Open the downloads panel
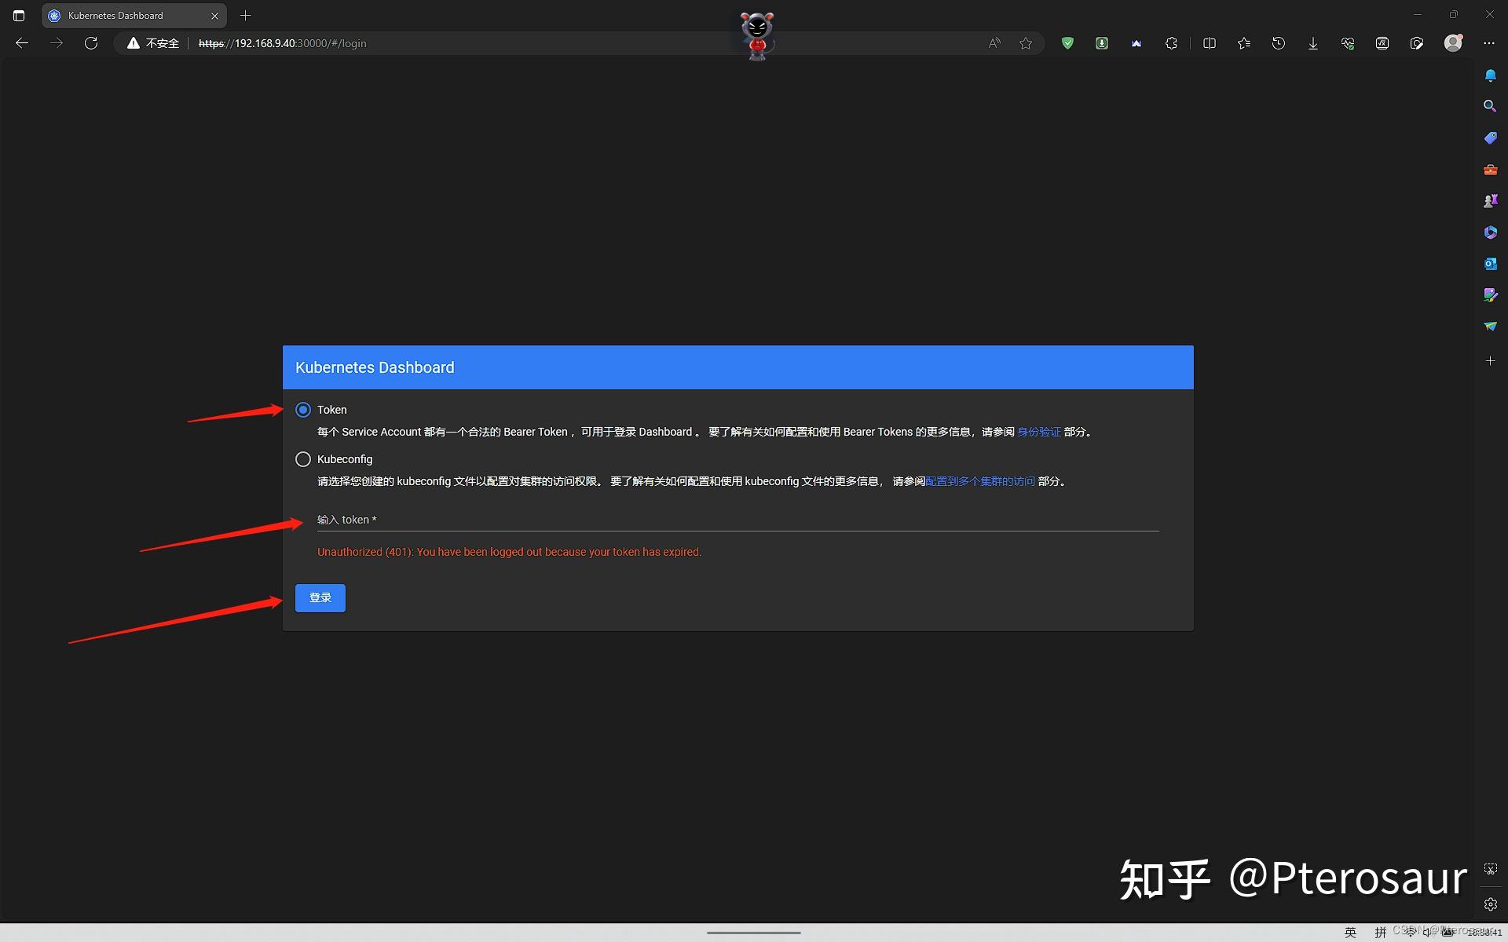 (x=1313, y=43)
